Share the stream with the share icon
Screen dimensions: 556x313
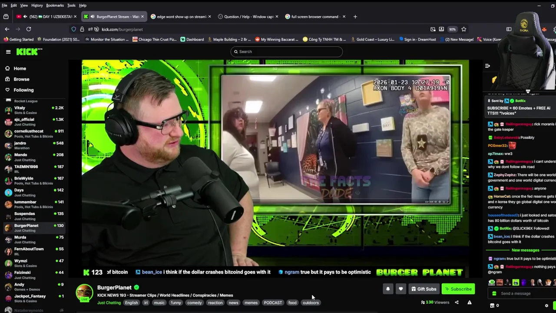457,303
